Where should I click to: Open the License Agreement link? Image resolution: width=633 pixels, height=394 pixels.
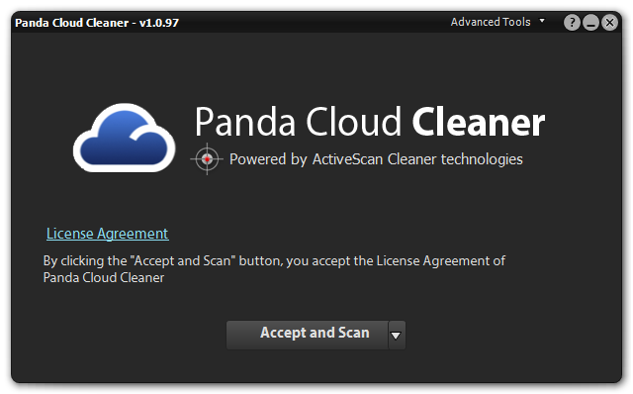point(108,234)
